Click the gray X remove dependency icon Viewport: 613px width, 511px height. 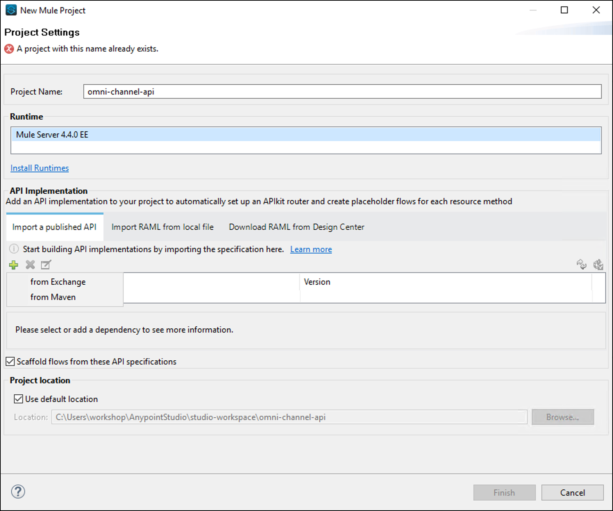click(30, 265)
